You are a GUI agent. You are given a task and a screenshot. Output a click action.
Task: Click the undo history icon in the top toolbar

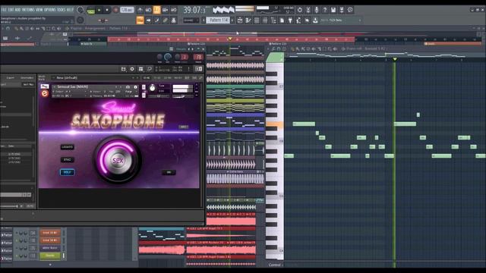click(300, 10)
